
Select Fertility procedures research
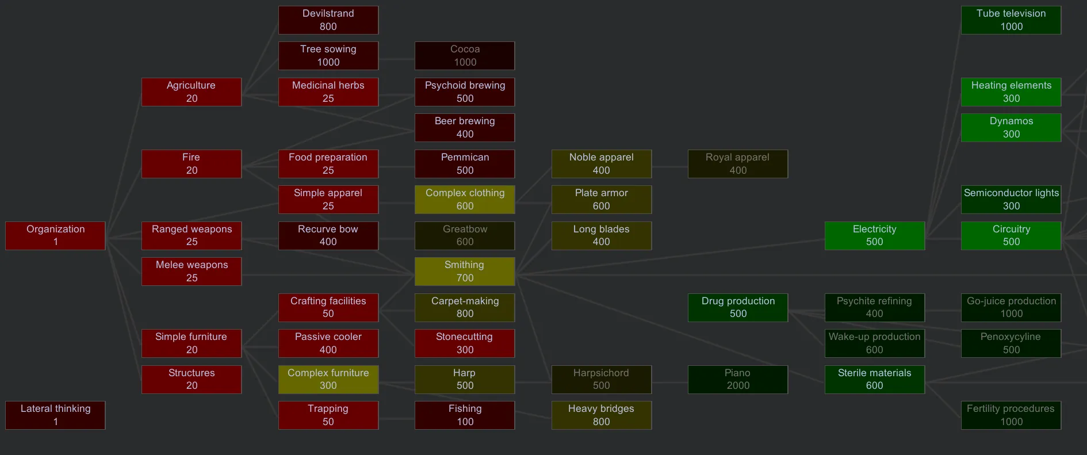1011,415
